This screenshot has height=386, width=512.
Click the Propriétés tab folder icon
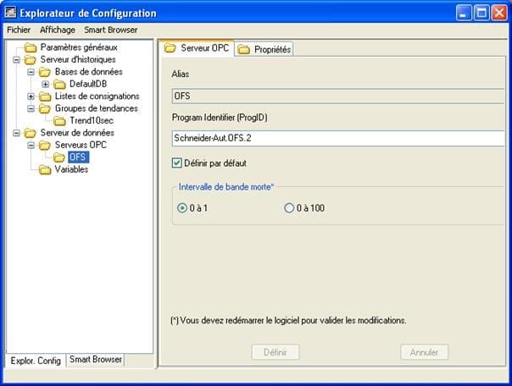coord(243,50)
